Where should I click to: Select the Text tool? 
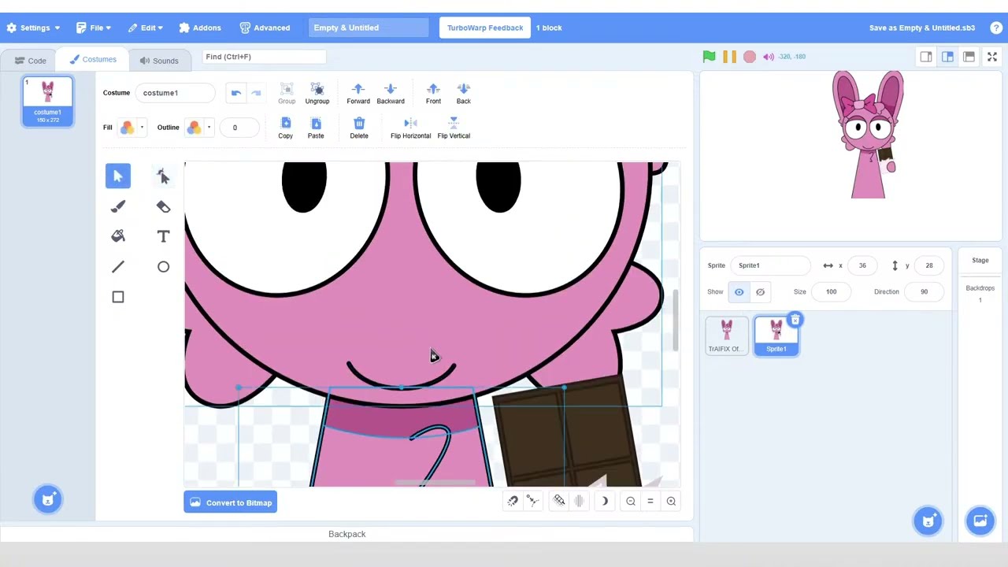(163, 236)
